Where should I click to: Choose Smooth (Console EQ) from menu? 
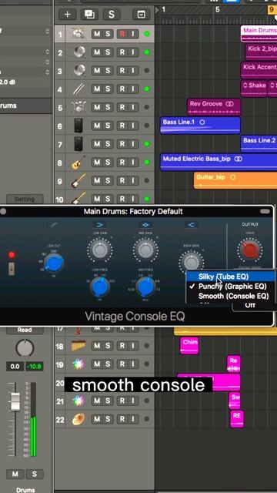pyautogui.click(x=231, y=296)
